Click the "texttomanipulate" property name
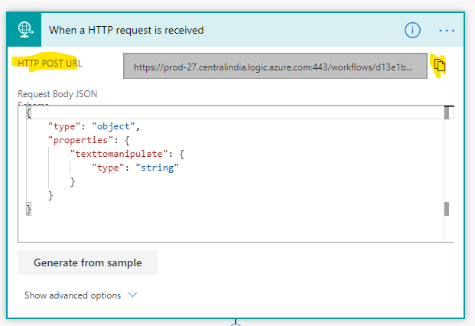The height and width of the screenshot is (326, 475). pos(116,154)
